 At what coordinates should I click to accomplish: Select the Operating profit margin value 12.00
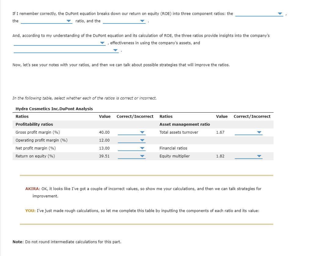point(105,140)
